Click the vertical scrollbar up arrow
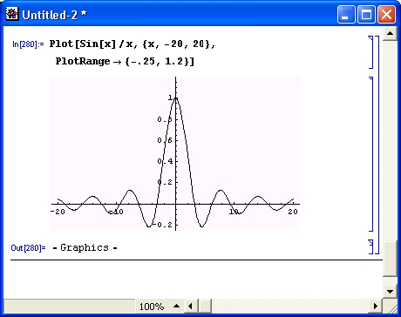The image size is (401, 317). (390, 33)
